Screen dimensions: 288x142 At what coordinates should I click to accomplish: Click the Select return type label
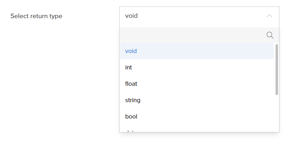pyautogui.click(x=36, y=16)
